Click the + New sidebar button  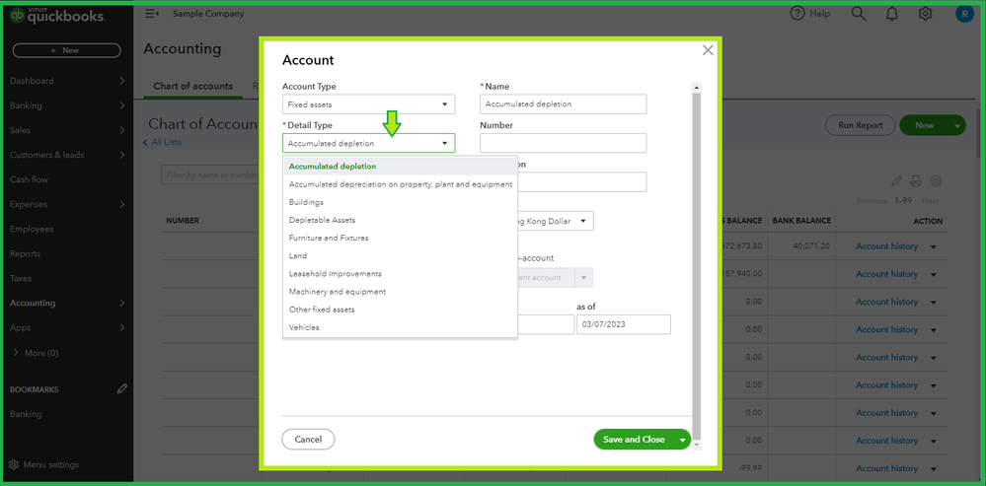pos(67,50)
